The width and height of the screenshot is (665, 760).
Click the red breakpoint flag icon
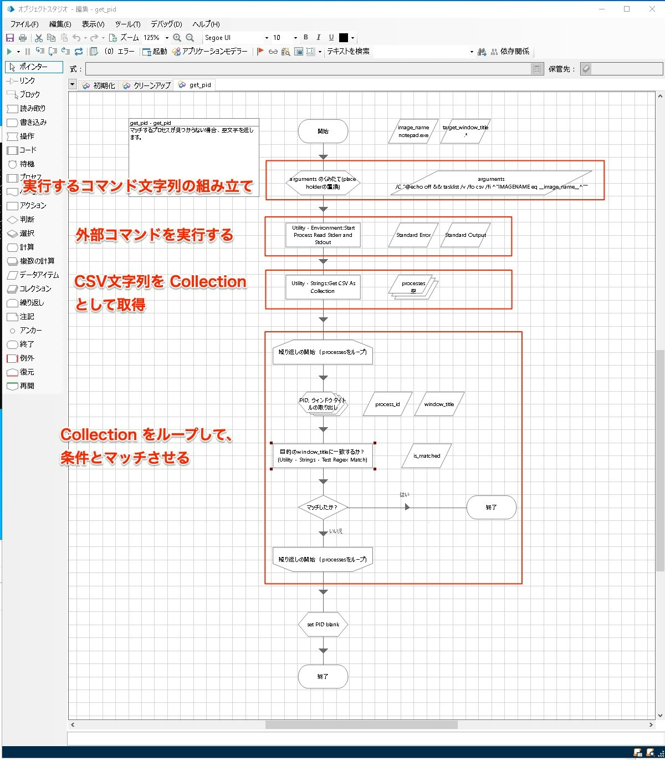[260, 52]
